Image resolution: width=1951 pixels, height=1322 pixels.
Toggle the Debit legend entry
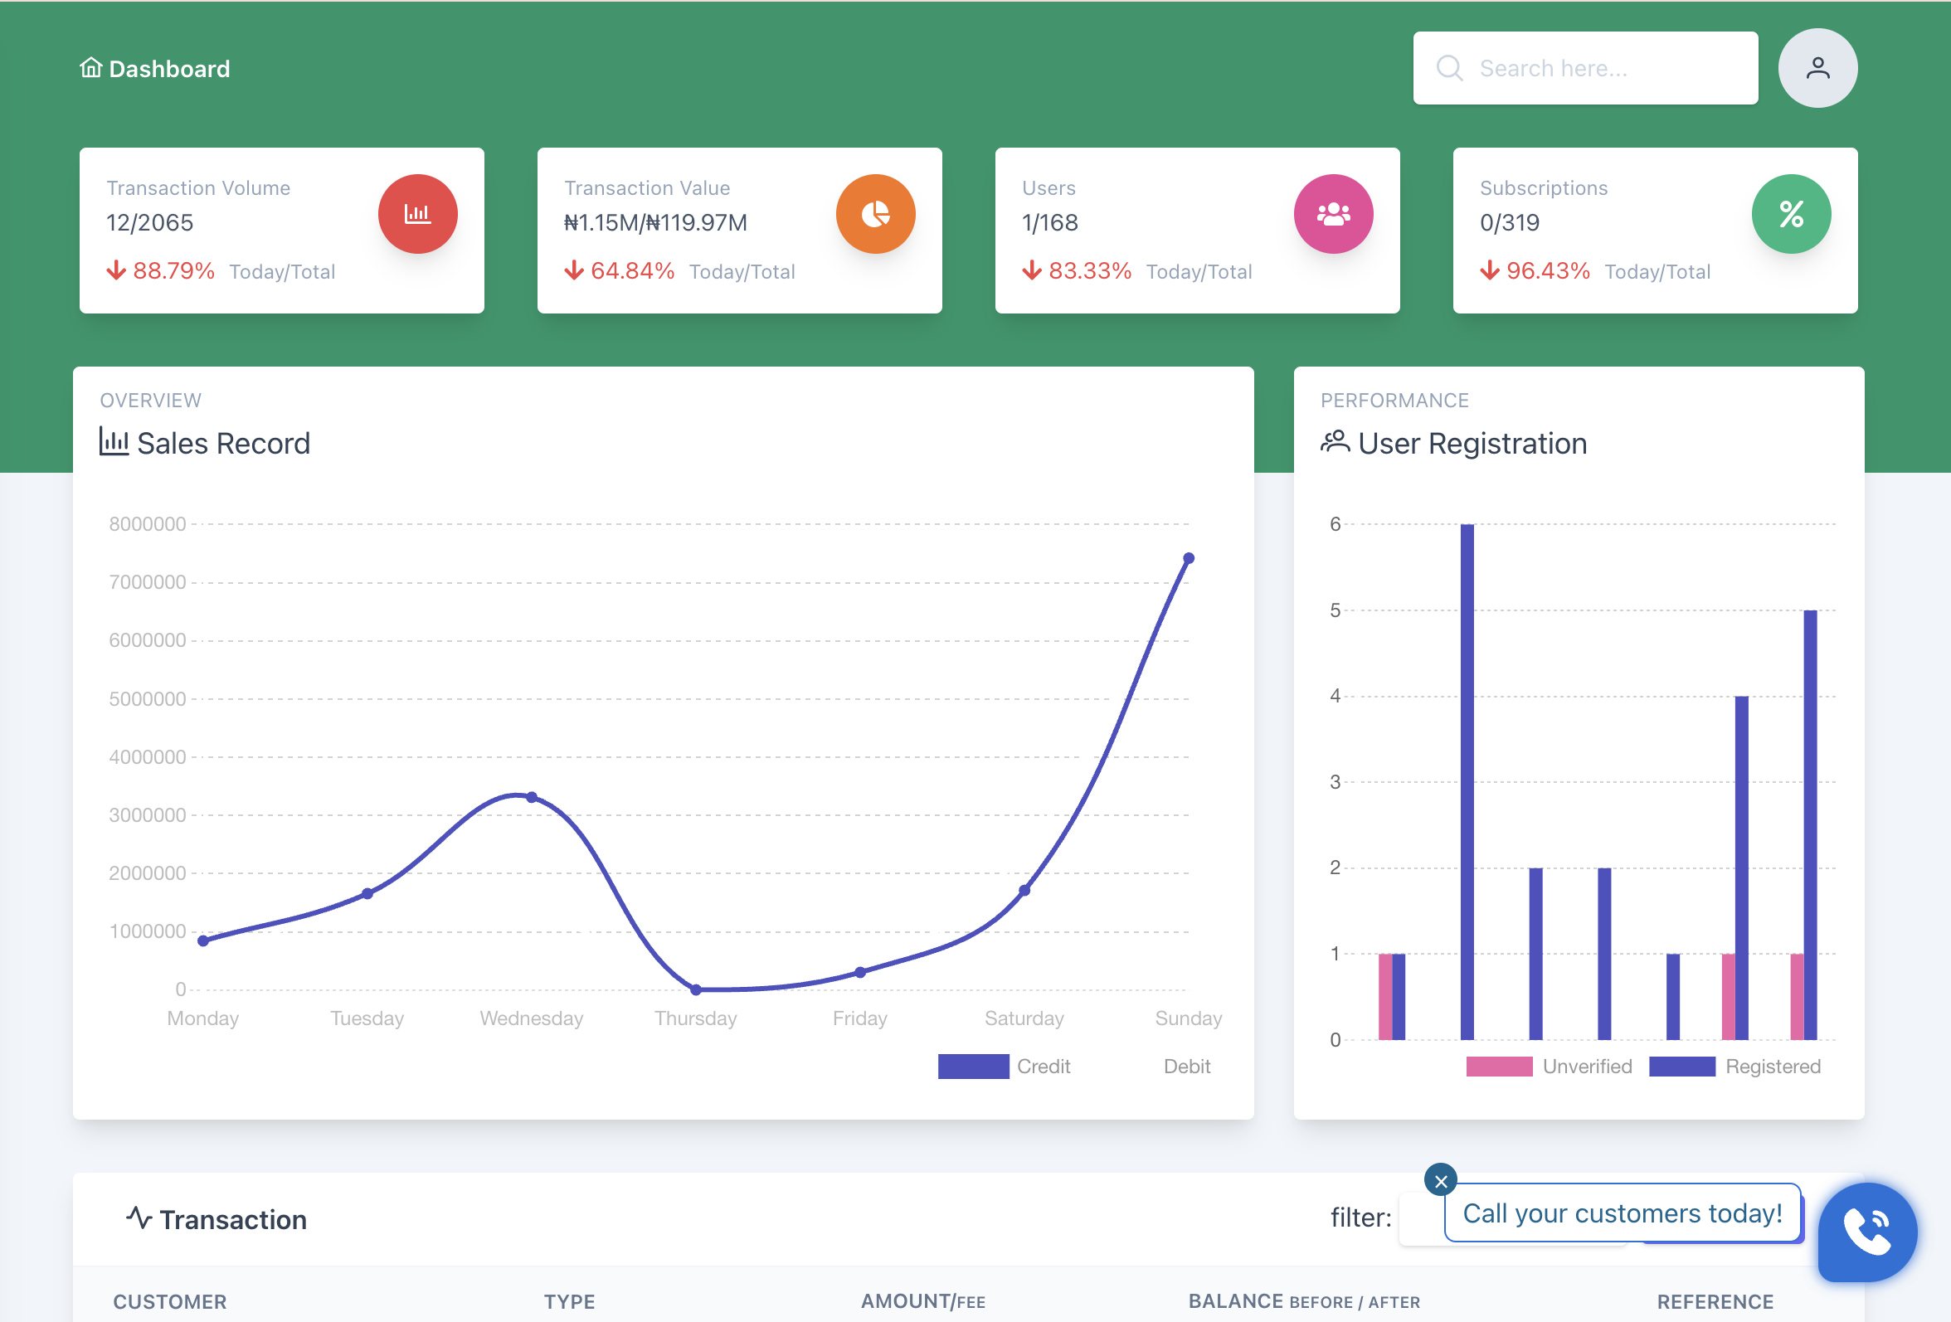pos(1186,1066)
